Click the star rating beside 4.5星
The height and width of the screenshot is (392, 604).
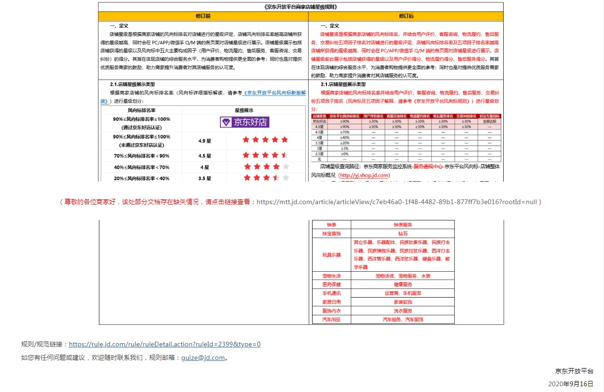pos(265,155)
